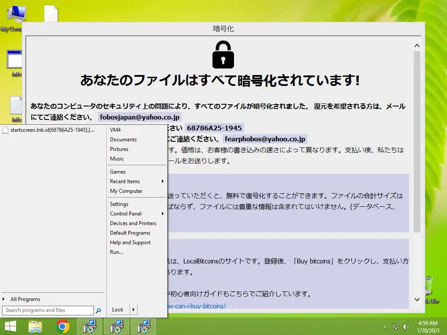447x335 pixels.
Task: Click the ransom window scroll up arrow
Action: click(417, 46)
